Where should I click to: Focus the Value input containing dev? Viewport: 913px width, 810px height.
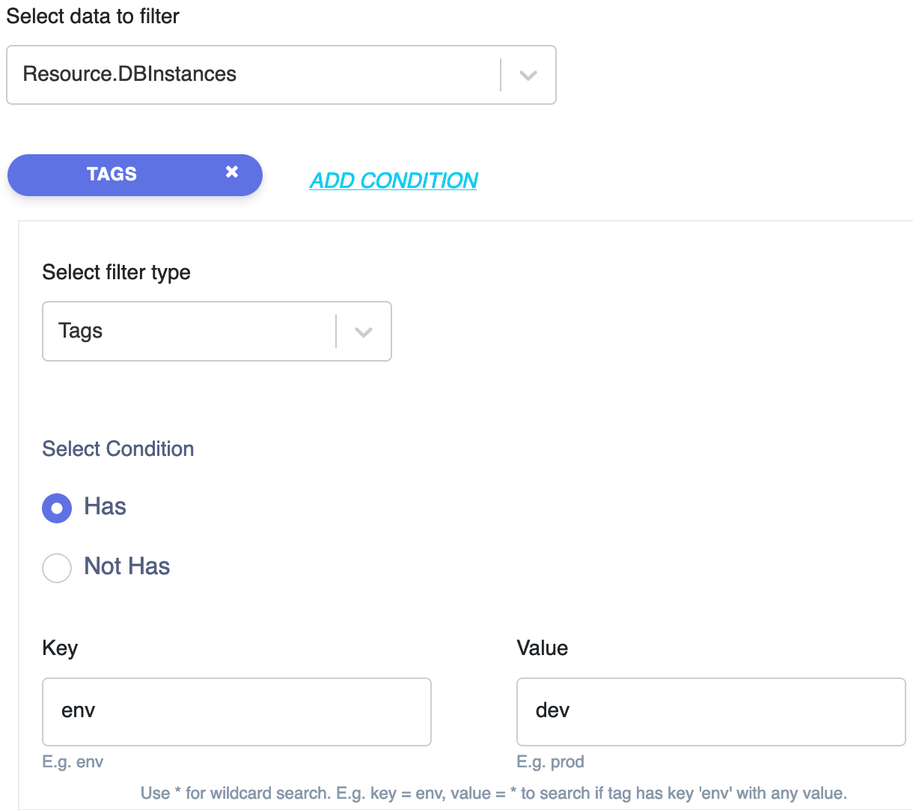711,712
